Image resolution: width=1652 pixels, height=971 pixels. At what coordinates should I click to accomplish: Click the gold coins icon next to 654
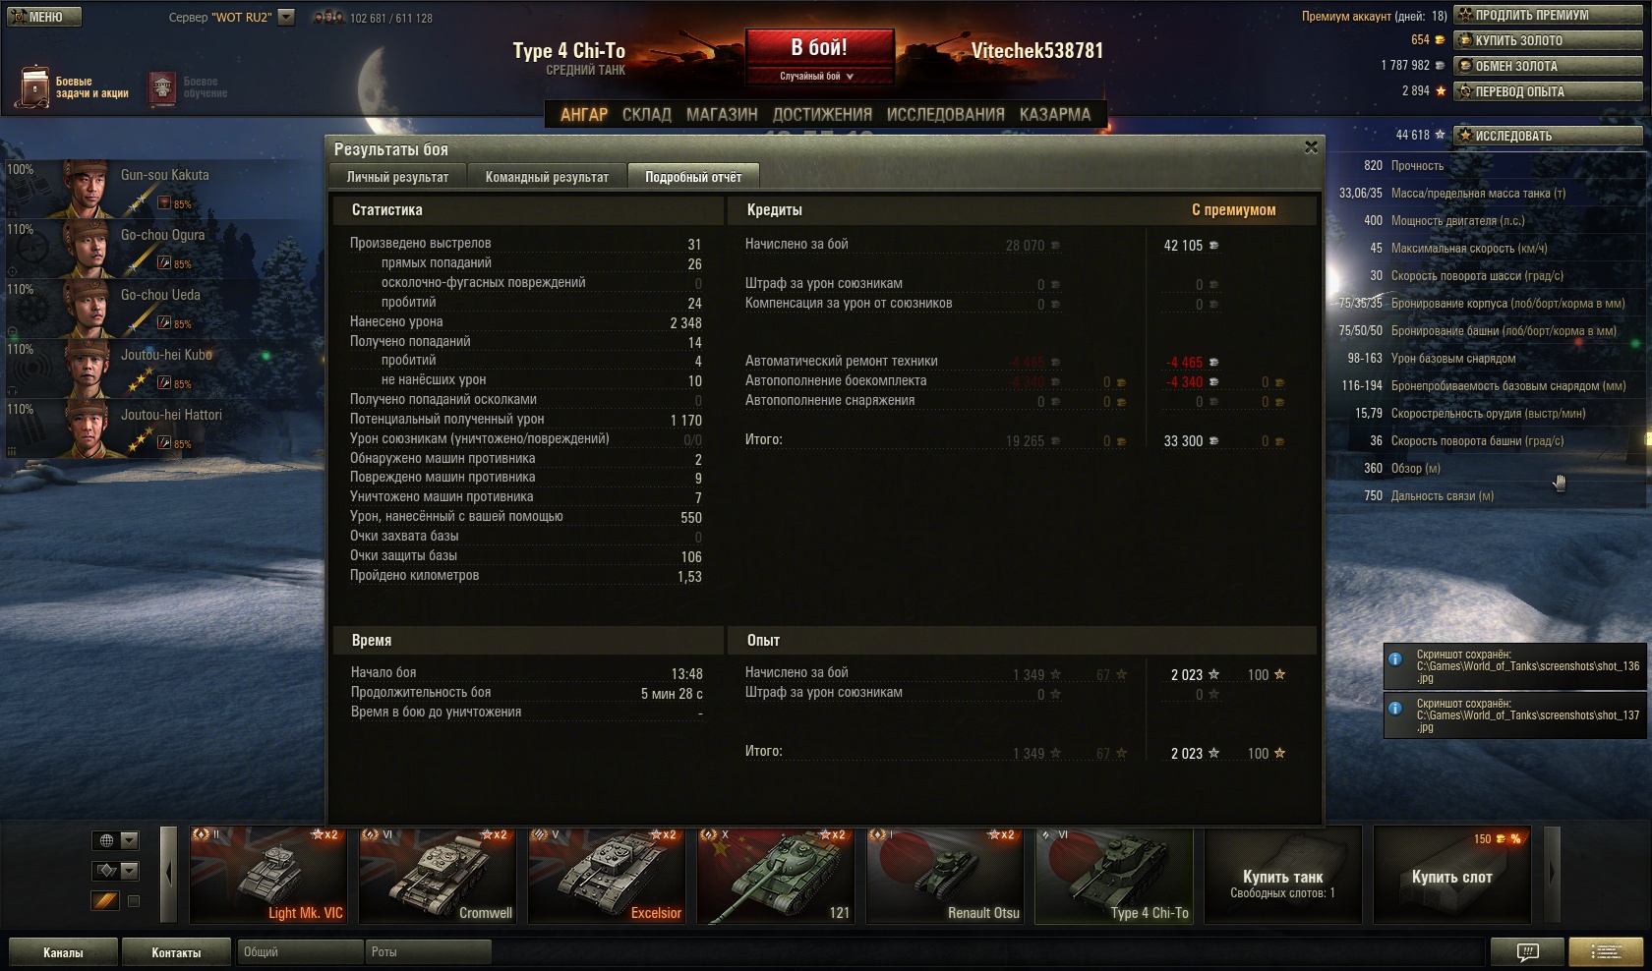1440,40
